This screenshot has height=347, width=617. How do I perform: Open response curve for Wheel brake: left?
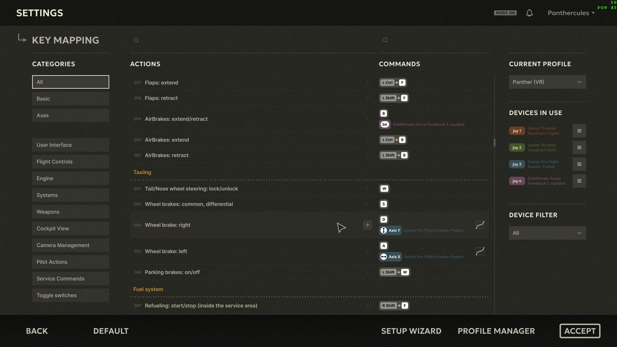480,251
